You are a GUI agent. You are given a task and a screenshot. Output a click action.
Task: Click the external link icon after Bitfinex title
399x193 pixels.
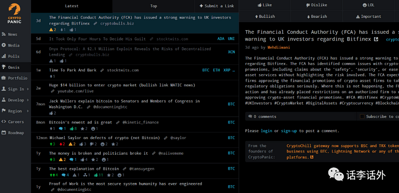[376, 39]
